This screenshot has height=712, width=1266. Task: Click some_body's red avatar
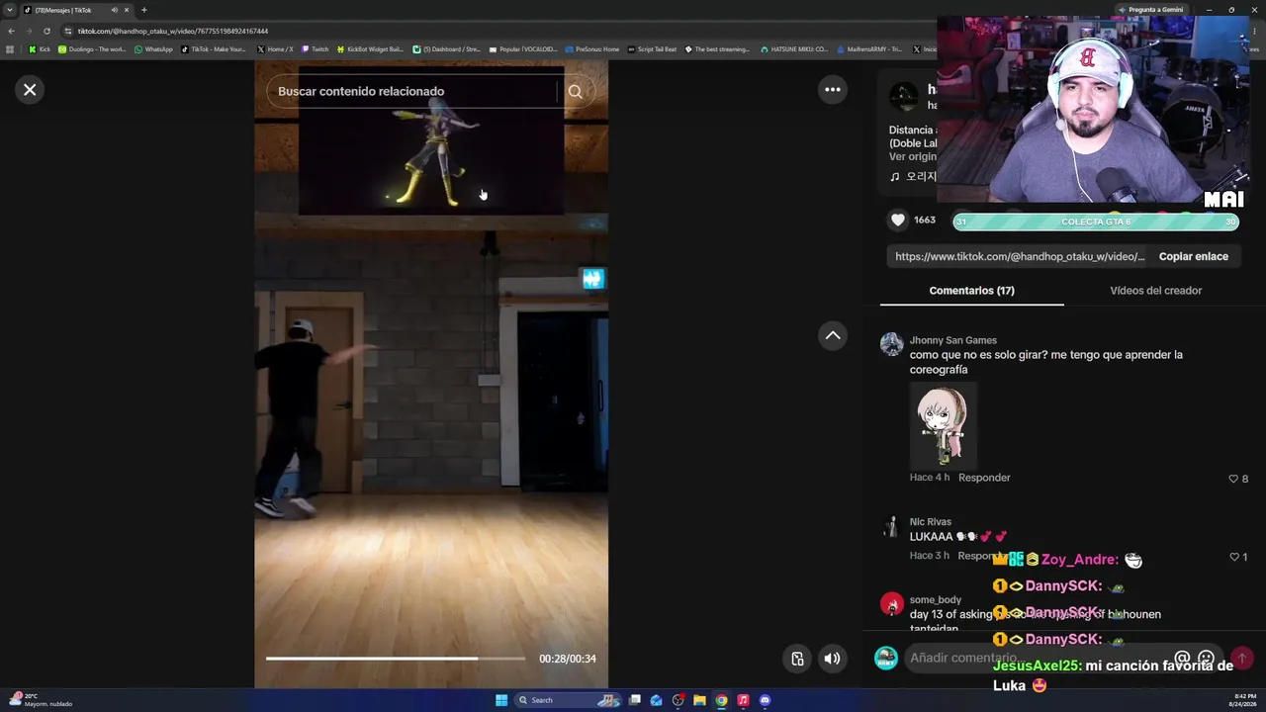point(891,604)
